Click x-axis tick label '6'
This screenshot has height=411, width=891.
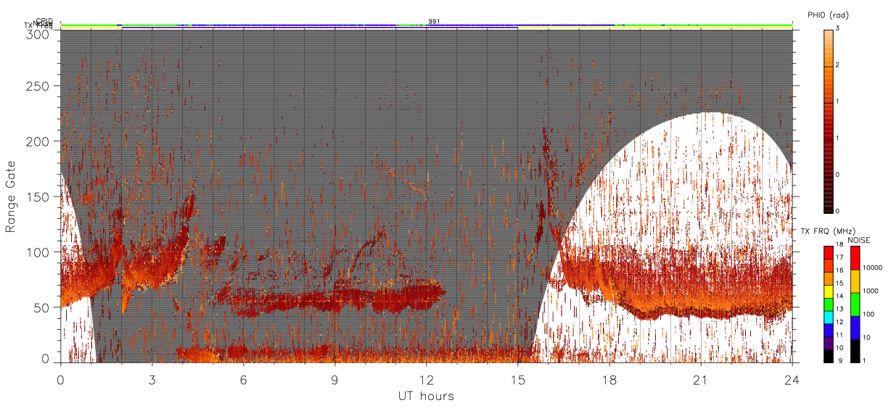pos(243,379)
